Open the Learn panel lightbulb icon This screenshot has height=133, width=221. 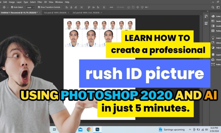(213, 38)
